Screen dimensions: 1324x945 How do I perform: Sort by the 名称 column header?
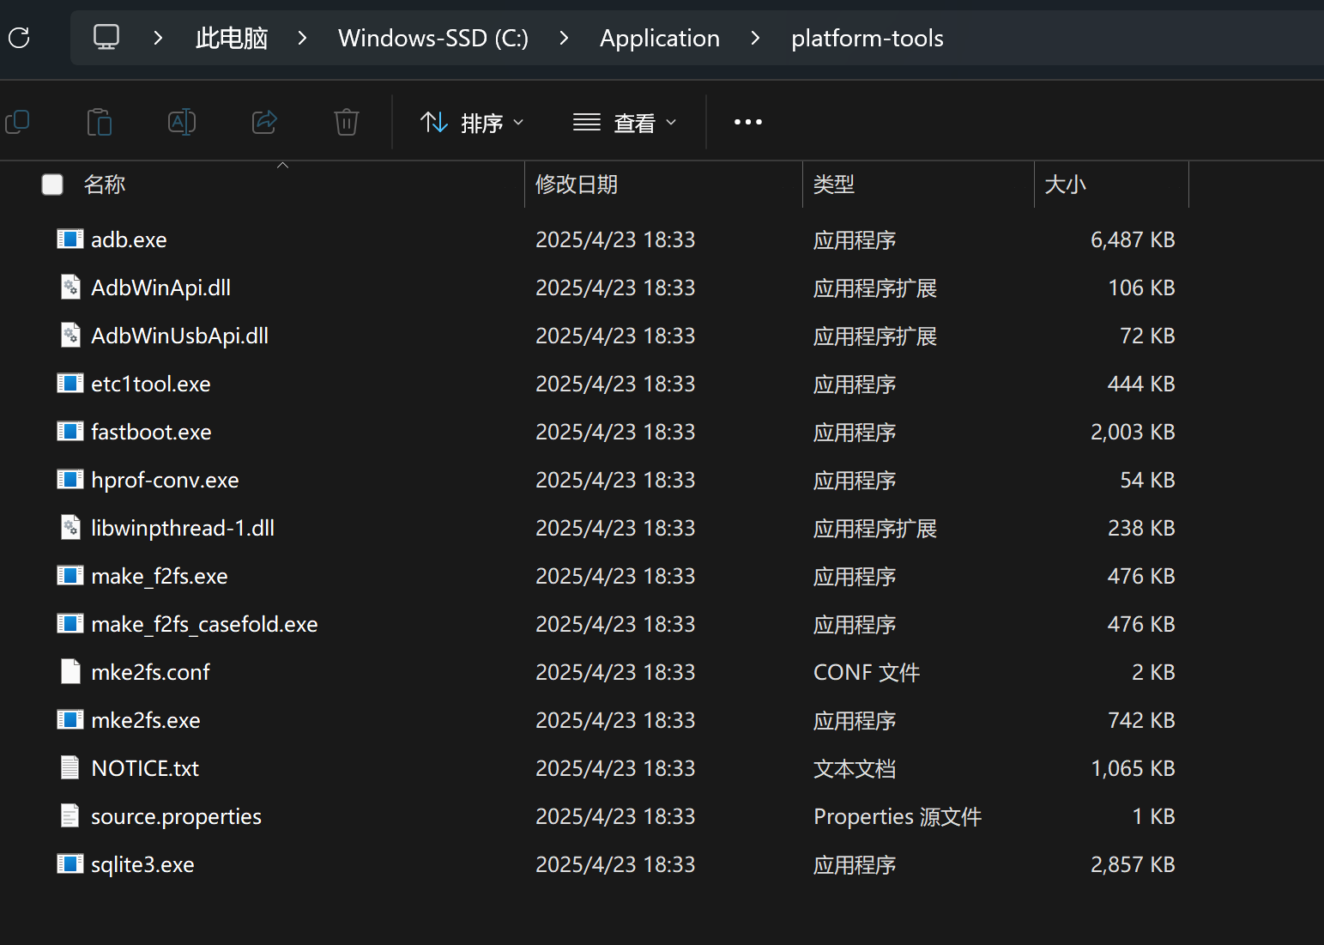pyautogui.click(x=105, y=185)
